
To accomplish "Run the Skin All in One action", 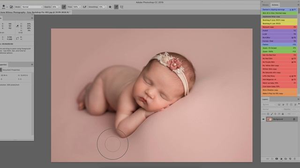I will (279, 13).
